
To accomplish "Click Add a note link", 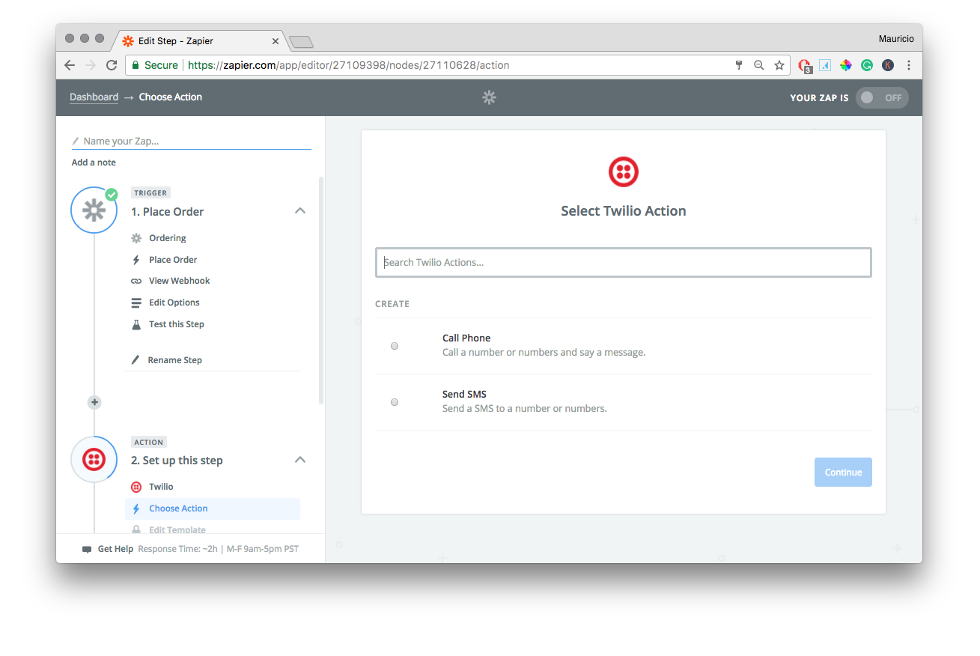I will tap(94, 163).
